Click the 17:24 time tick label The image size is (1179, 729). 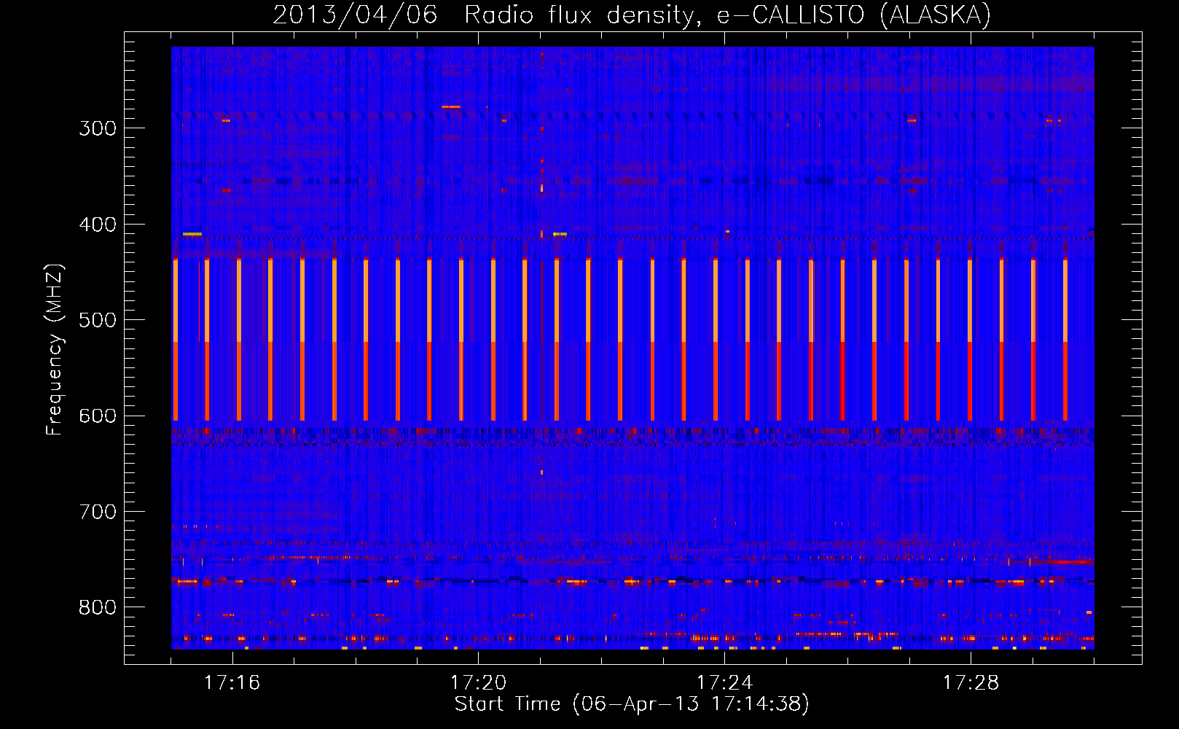coord(724,682)
